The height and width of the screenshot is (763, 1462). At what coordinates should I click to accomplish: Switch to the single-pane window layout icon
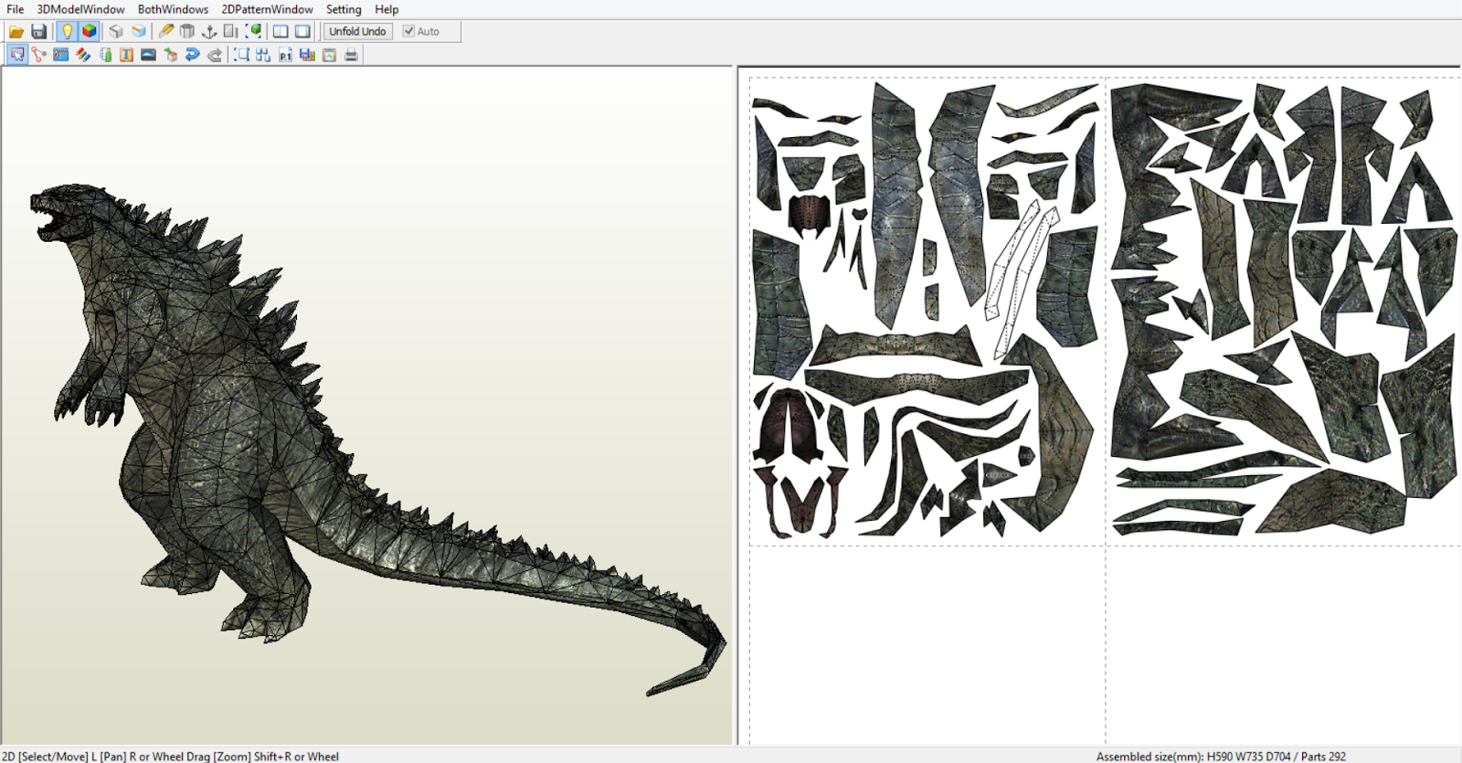(302, 31)
